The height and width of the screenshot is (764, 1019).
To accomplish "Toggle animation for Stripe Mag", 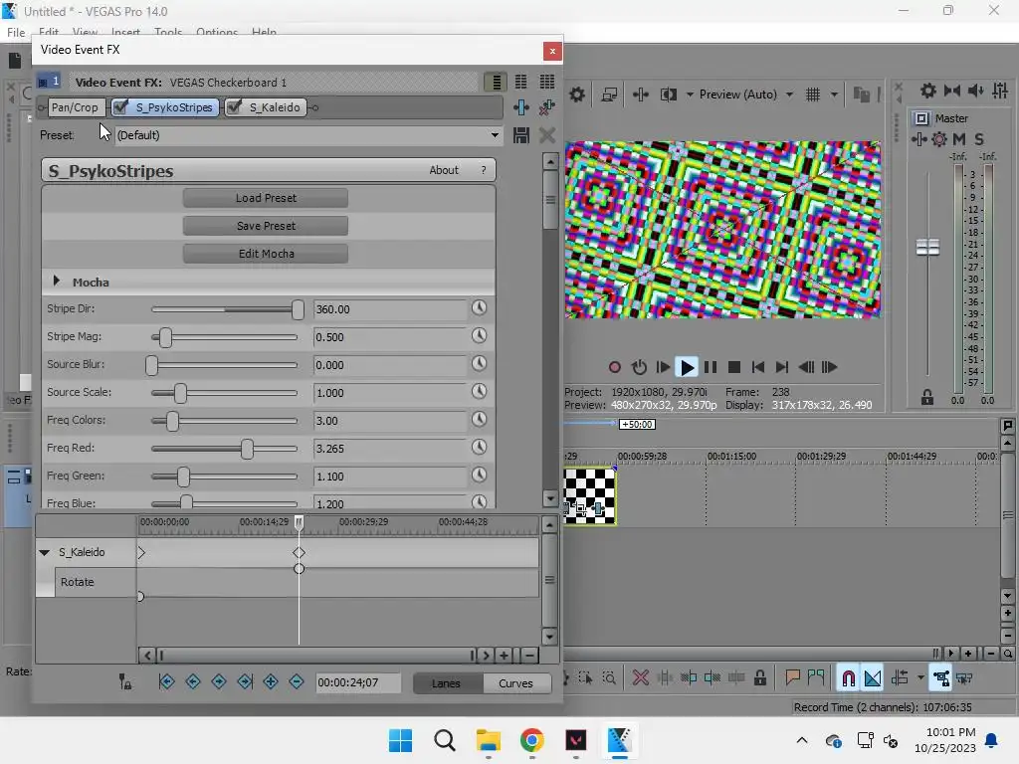I will [x=479, y=336].
